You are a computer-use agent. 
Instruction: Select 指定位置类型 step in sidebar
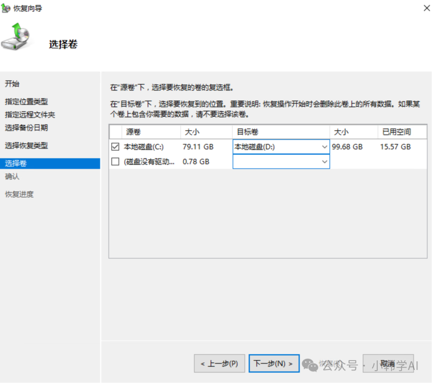tap(26, 102)
